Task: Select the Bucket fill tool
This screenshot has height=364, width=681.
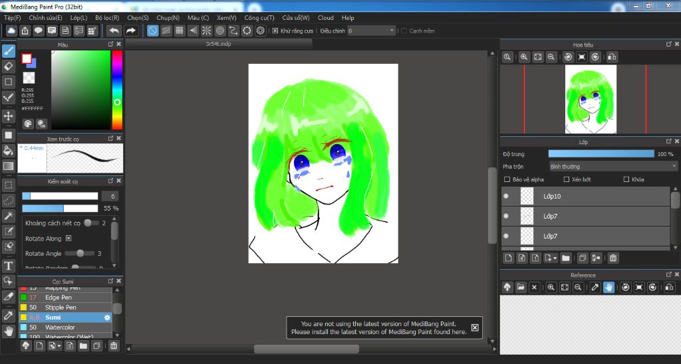Action: 8,151
